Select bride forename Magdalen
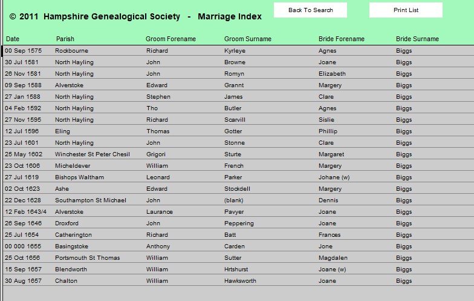This screenshot has width=474, height=301. (333, 258)
